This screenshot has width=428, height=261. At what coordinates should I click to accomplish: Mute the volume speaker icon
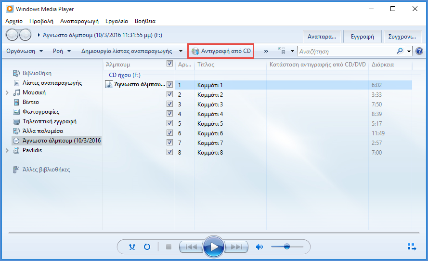tap(259, 247)
